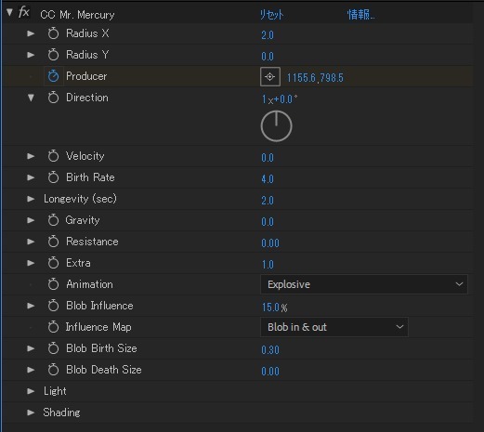The width and height of the screenshot is (484, 432).
Task: Click the Producer point crosshair button
Action: tap(270, 76)
